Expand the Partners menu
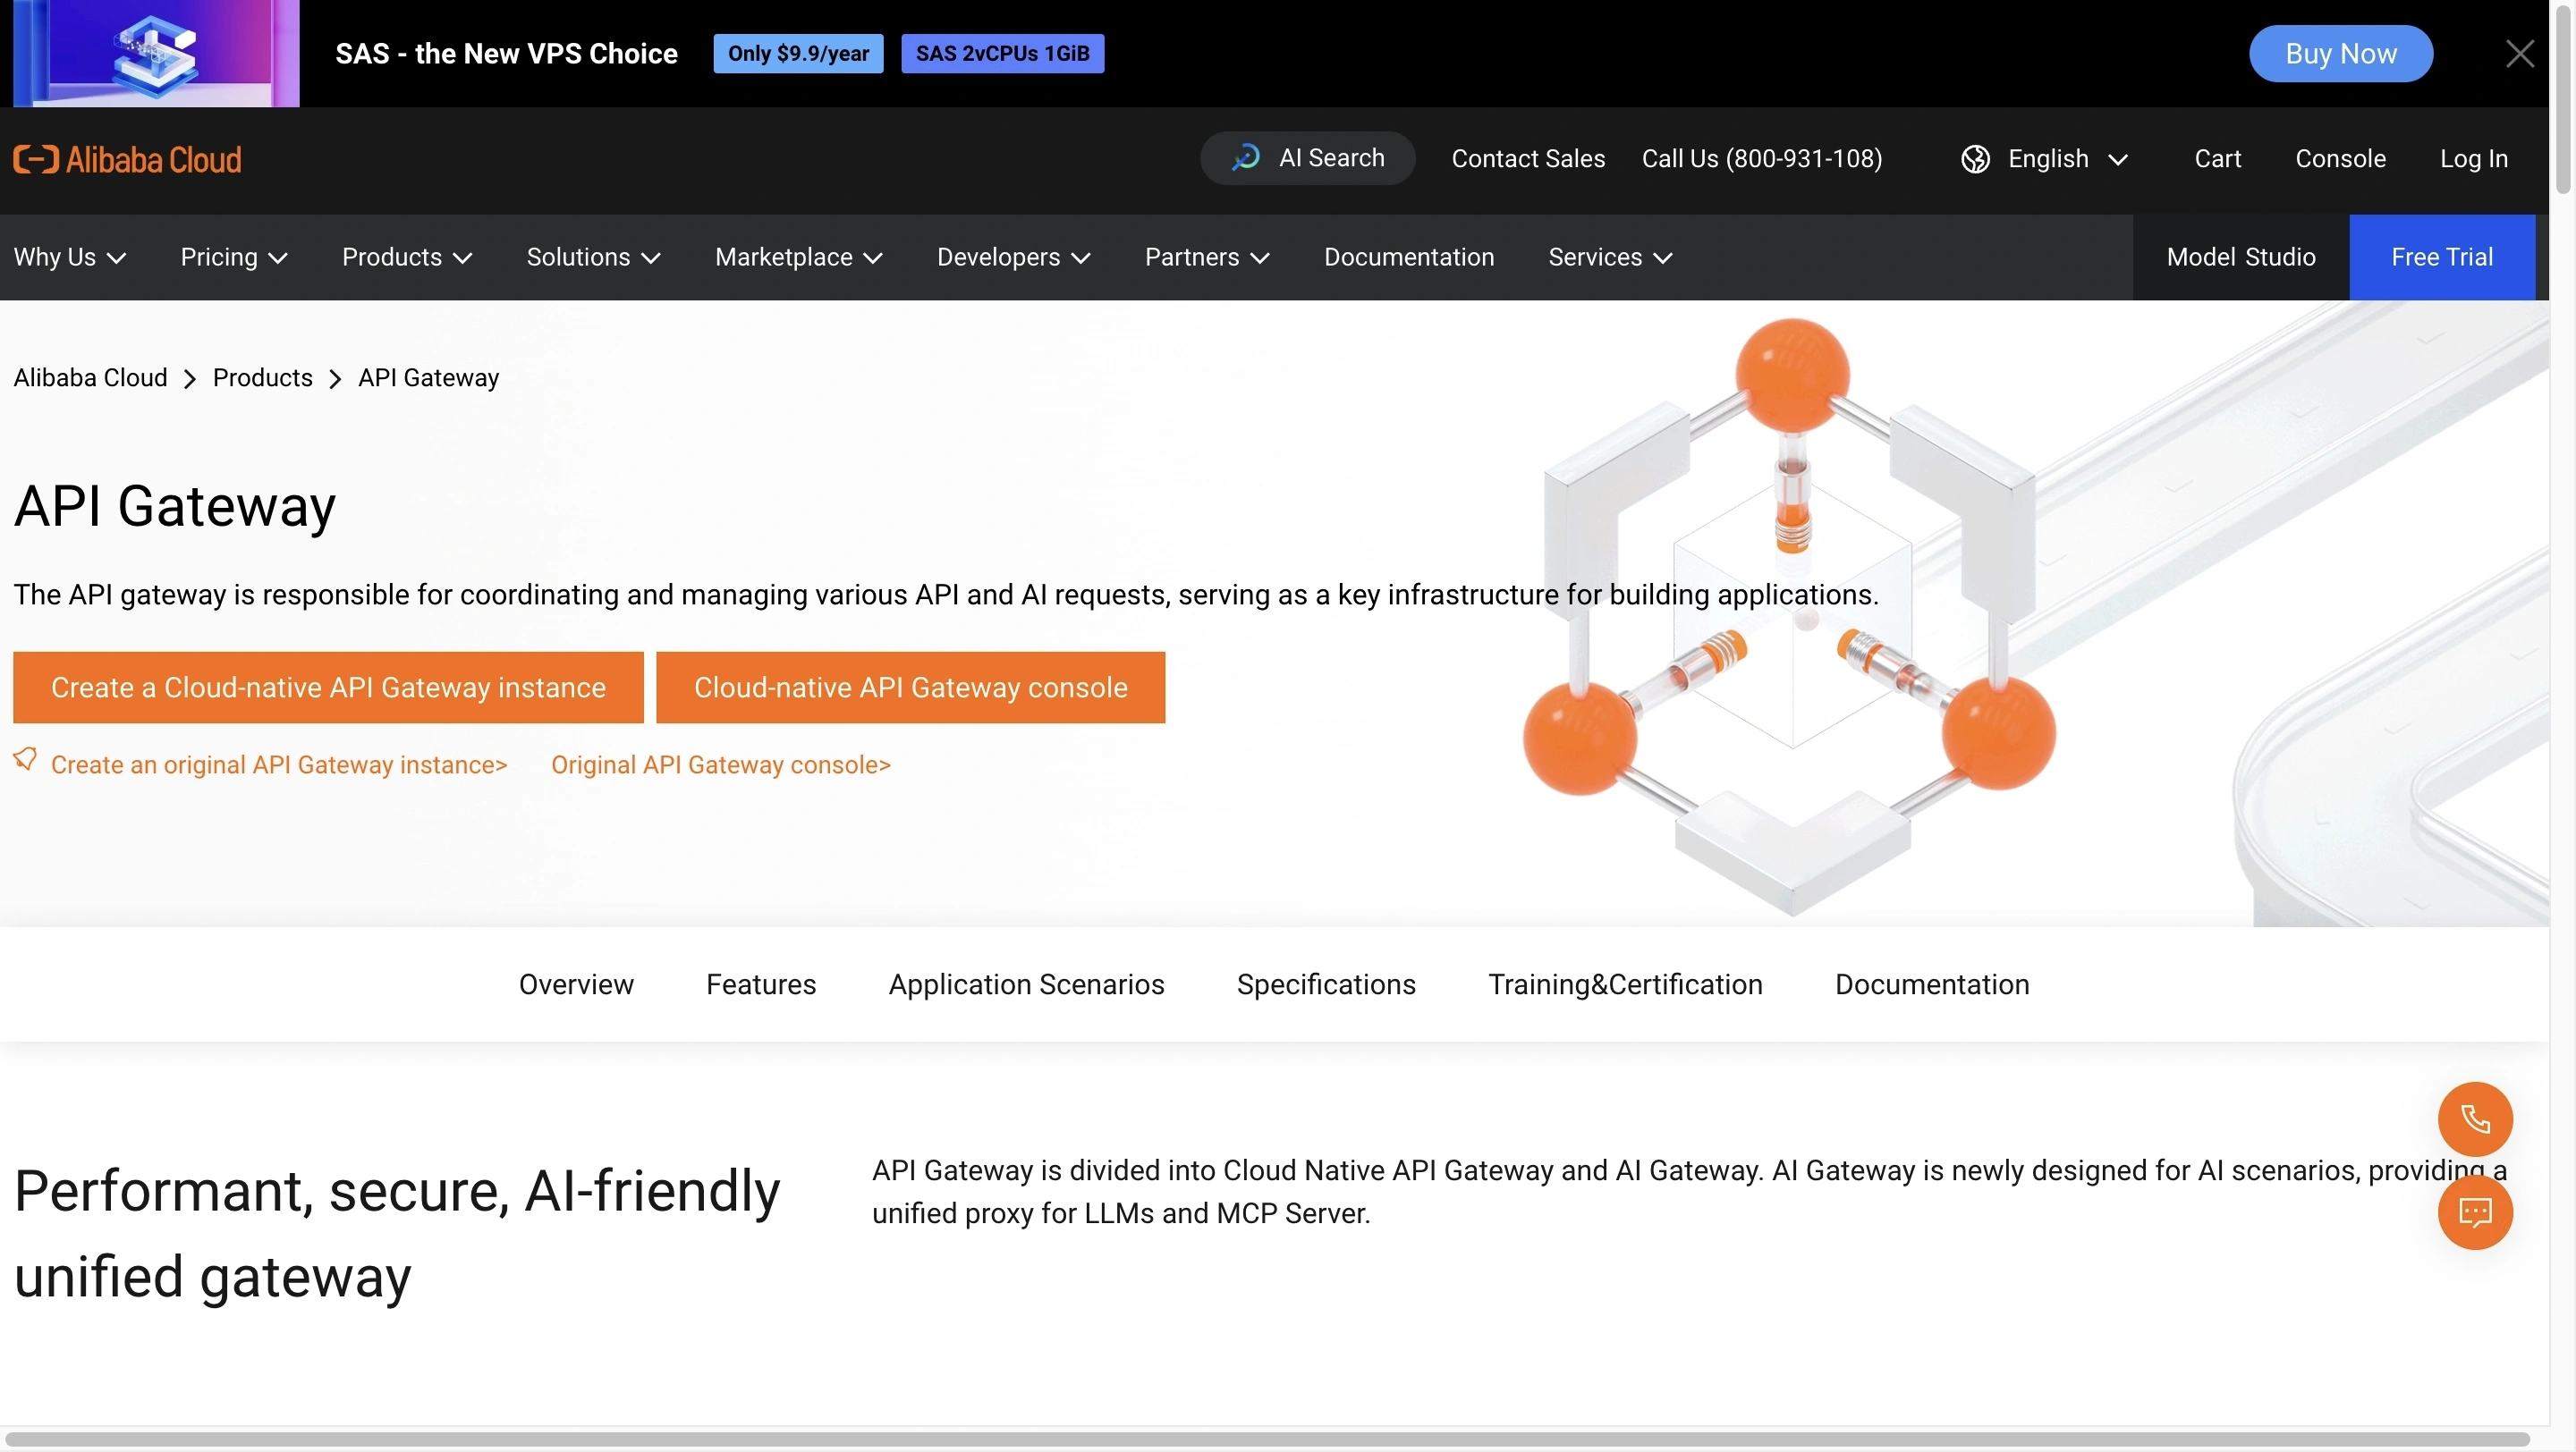This screenshot has height=1452, width=2576. tap(1207, 257)
